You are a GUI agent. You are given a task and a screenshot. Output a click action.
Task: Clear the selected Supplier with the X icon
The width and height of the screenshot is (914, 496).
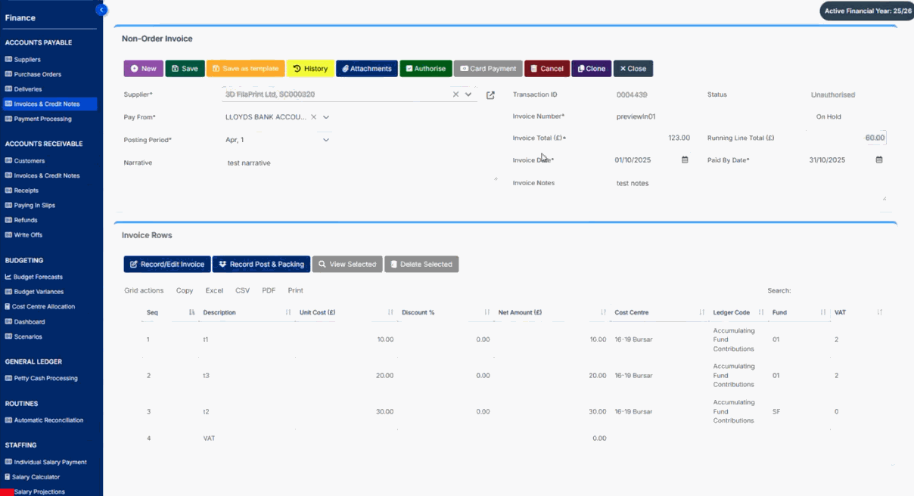455,95
